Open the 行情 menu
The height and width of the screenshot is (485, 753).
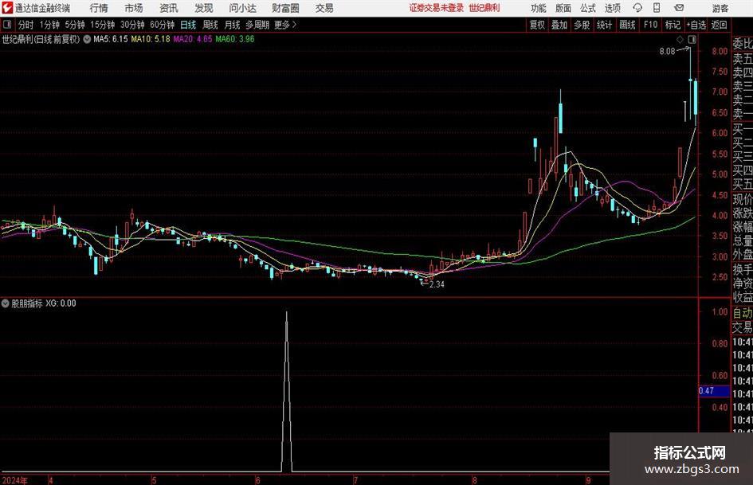99,8
